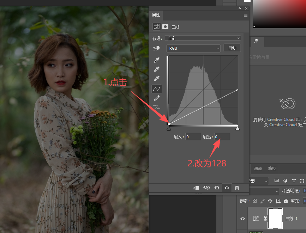Choose the pencil draw-curve tool

click(156, 98)
